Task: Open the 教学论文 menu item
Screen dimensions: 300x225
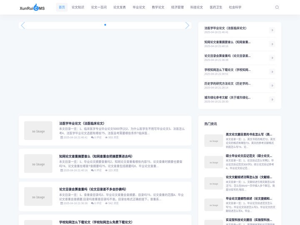Action: [158, 7]
